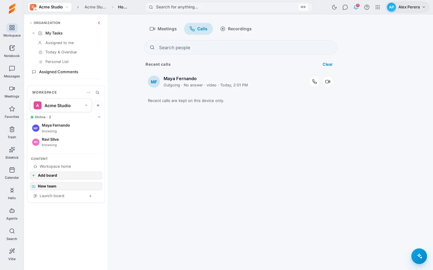Open Helix from the left rail
Viewport: 433px width, 270px height.
pyautogui.click(x=12, y=193)
